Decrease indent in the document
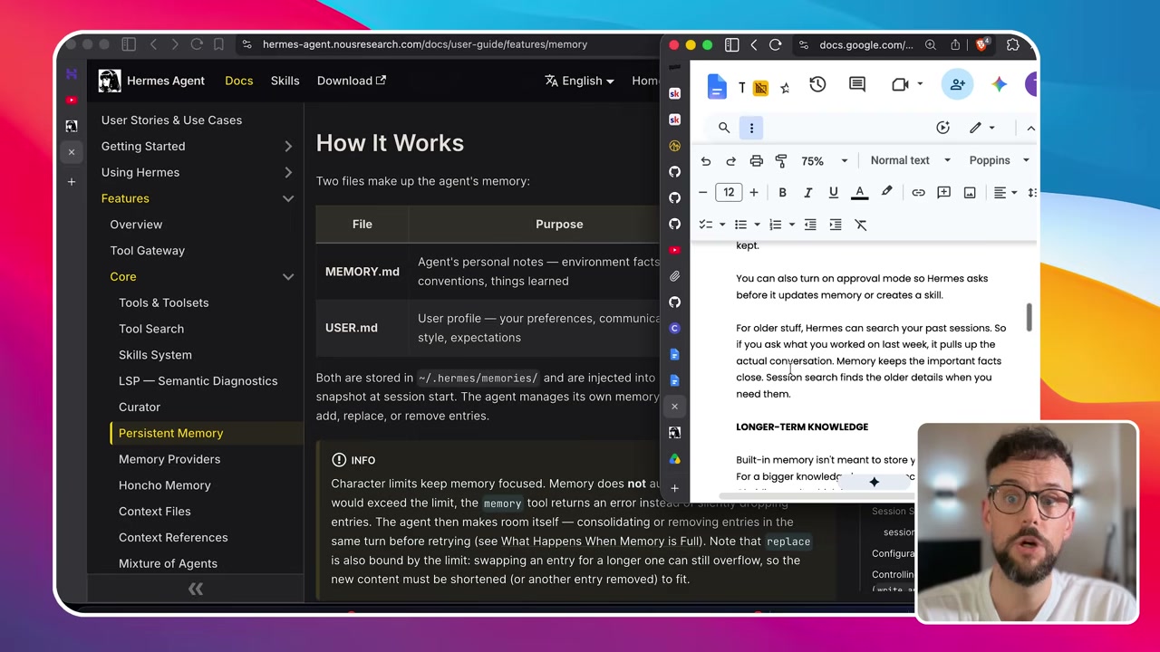Screen dimensions: 1160x652 point(810,225)
